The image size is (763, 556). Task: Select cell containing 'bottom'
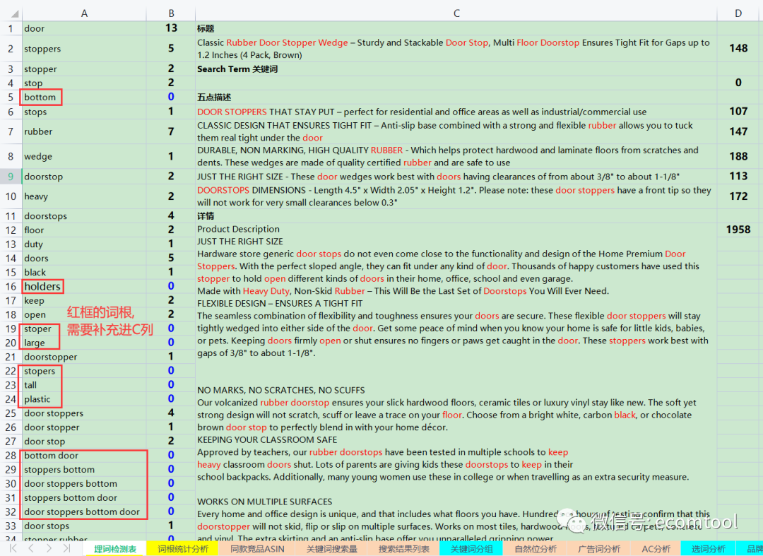click(x=84, y=97)
